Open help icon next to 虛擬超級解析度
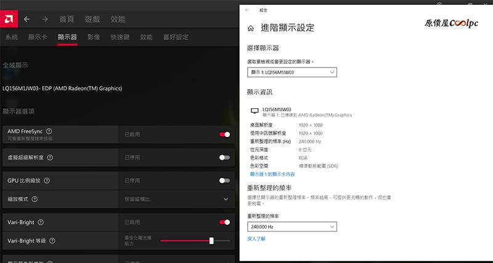The image size is (493, 263). click(x=50, y=157)
